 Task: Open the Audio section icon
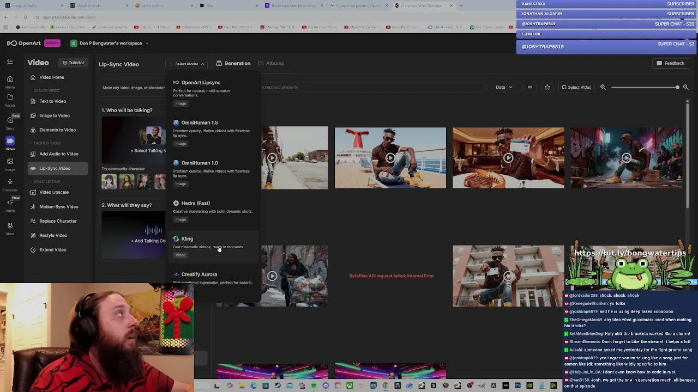(x=10, y=205)
